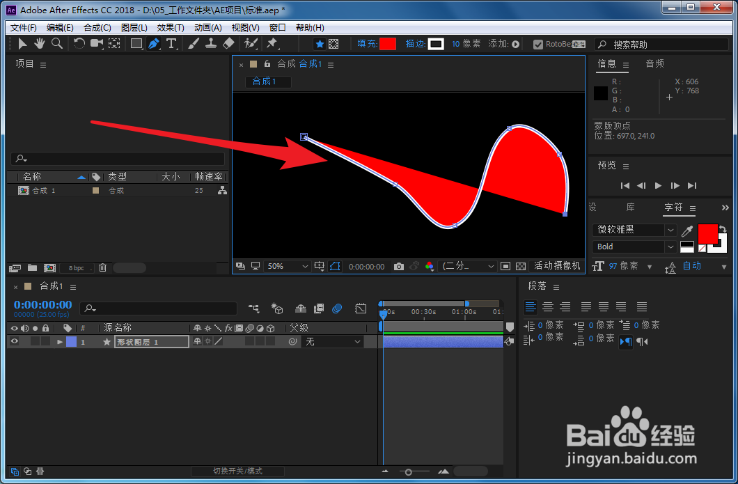Select the Roto Brush tool
This screenshot has height=484, width=738.
coord(251,44)
